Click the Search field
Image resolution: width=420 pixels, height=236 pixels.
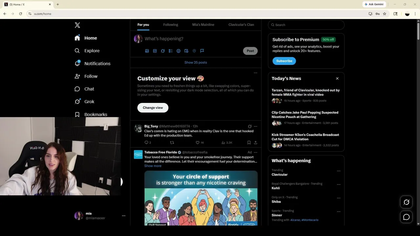(306, 25)
